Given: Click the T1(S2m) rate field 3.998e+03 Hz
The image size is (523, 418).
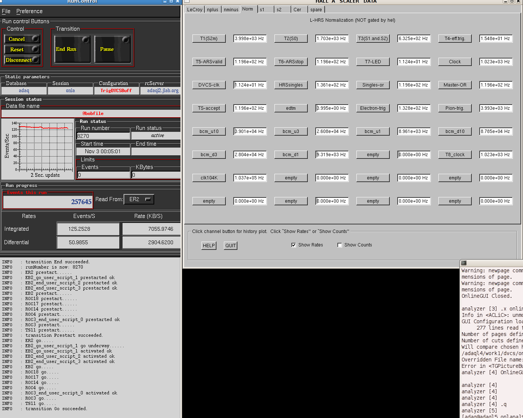Looking at the screenshot, I should click(x=250, y=39).
